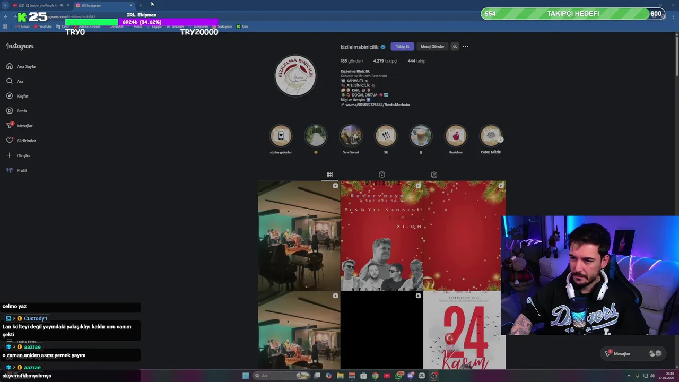The image size is (679, 382).
Task: Open the Yeni Yıl Sahnesi red post
Action: [381, 236]
